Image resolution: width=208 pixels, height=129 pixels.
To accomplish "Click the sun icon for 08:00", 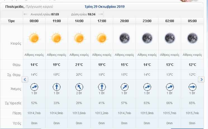I will (x=34, y=38).
